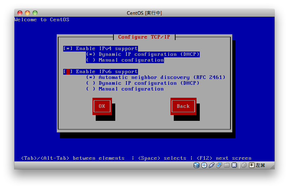Select IPv4 Manual configuration radio option
The height and width of the screenshot is (189, 289).
click(125, 60)
